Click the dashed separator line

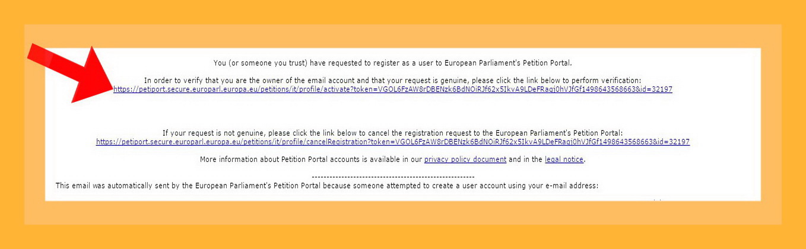coord(392,177)
